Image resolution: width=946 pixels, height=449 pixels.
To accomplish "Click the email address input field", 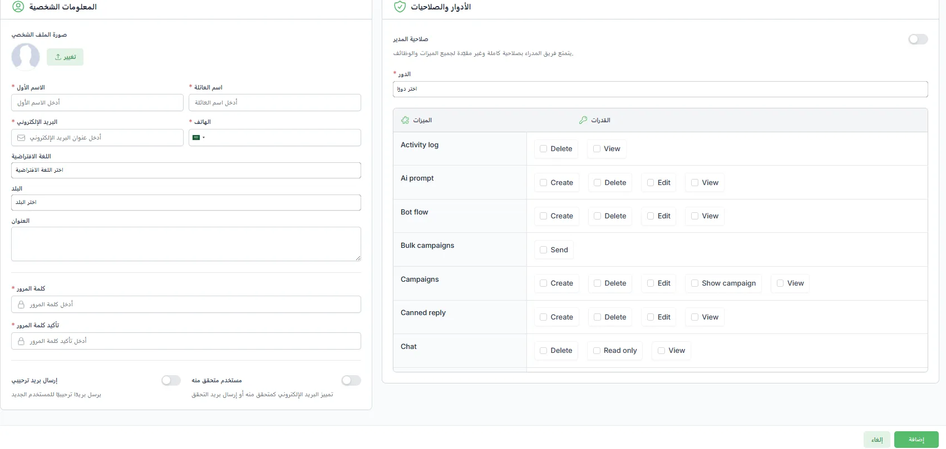I will tap(97, 138).
